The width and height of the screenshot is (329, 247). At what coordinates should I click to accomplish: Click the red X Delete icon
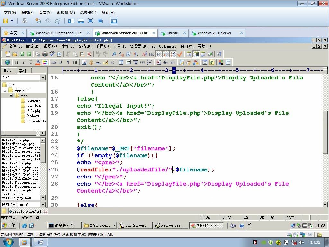point(89,54)
